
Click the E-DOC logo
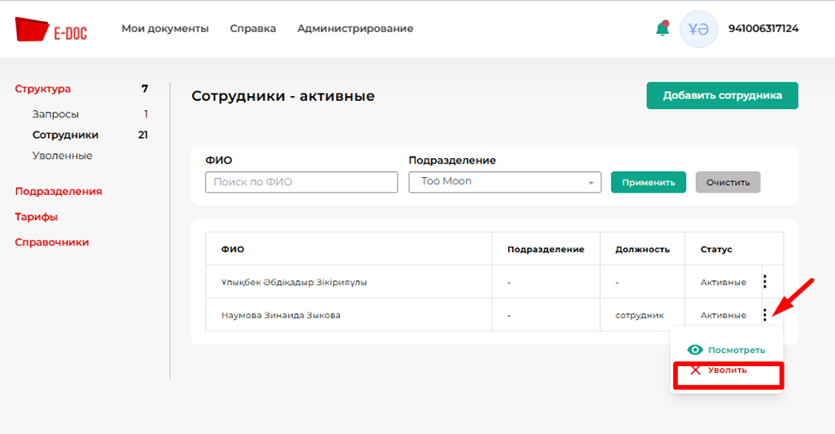pos(50,30)
